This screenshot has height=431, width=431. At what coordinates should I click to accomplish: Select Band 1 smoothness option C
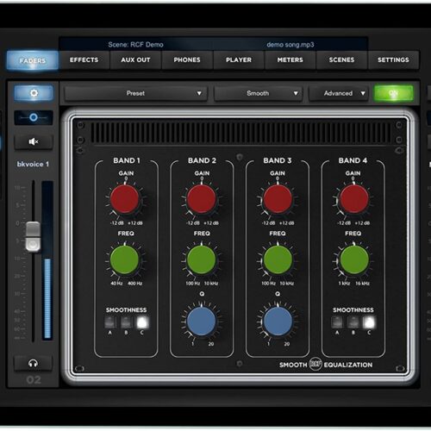tap(142, 322)
